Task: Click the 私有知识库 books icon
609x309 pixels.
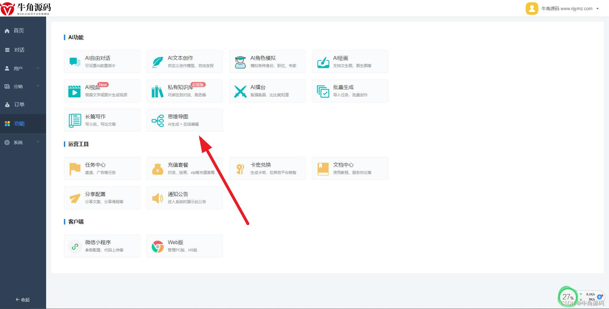Action: coord(157,91)
